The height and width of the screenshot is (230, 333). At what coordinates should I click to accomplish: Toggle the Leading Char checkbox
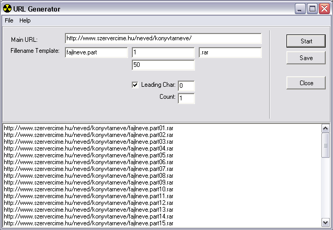click(135, 85)
